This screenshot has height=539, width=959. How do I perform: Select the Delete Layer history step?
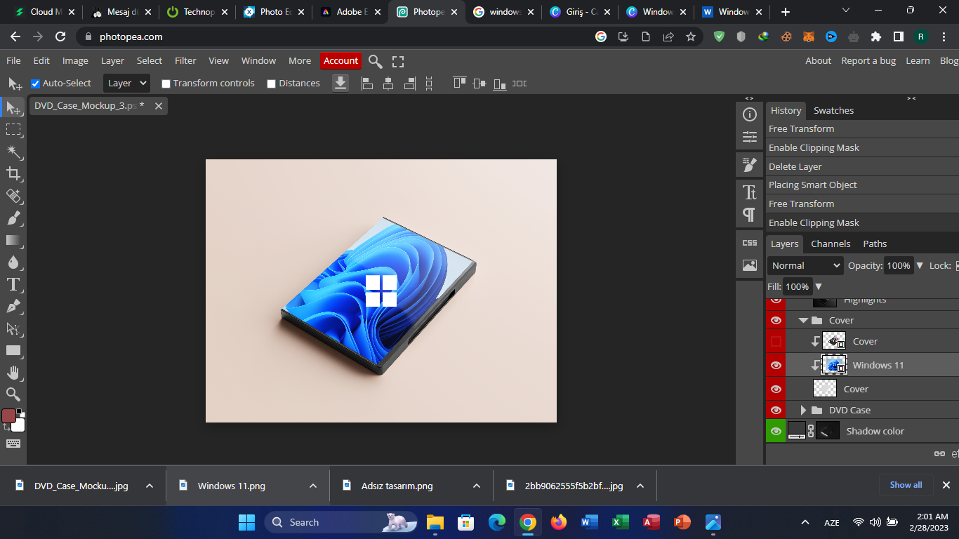click(862, 167)
